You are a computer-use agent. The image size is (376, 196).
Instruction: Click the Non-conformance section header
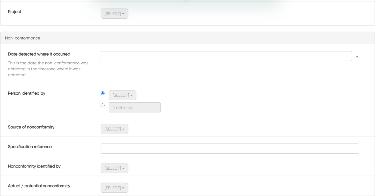(x=188, y=38)
